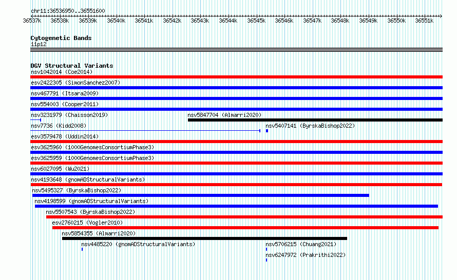The image size is (457, 280).
Task: Click tiny blue marker under nsv4485220
Action: tap(82, 249)
